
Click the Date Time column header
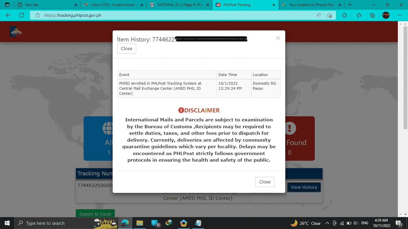click(x=234, y=75)
